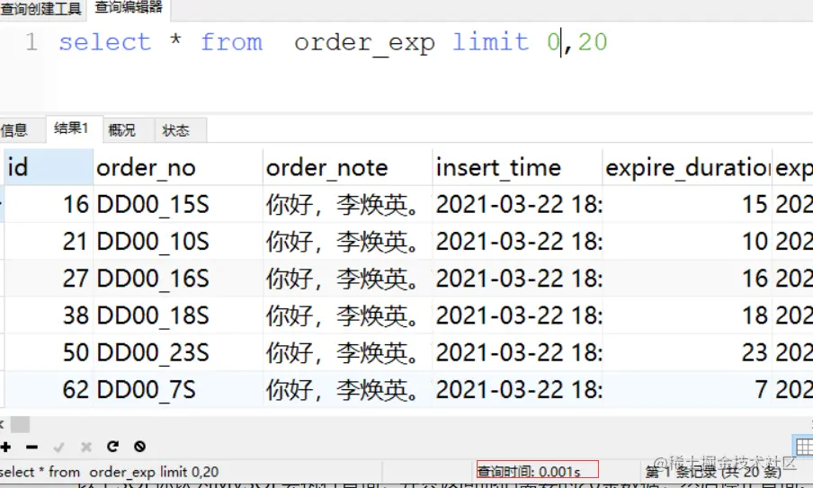Sort by the order_no column header
This screenshot has width=813, height=488.
point(178,167)
